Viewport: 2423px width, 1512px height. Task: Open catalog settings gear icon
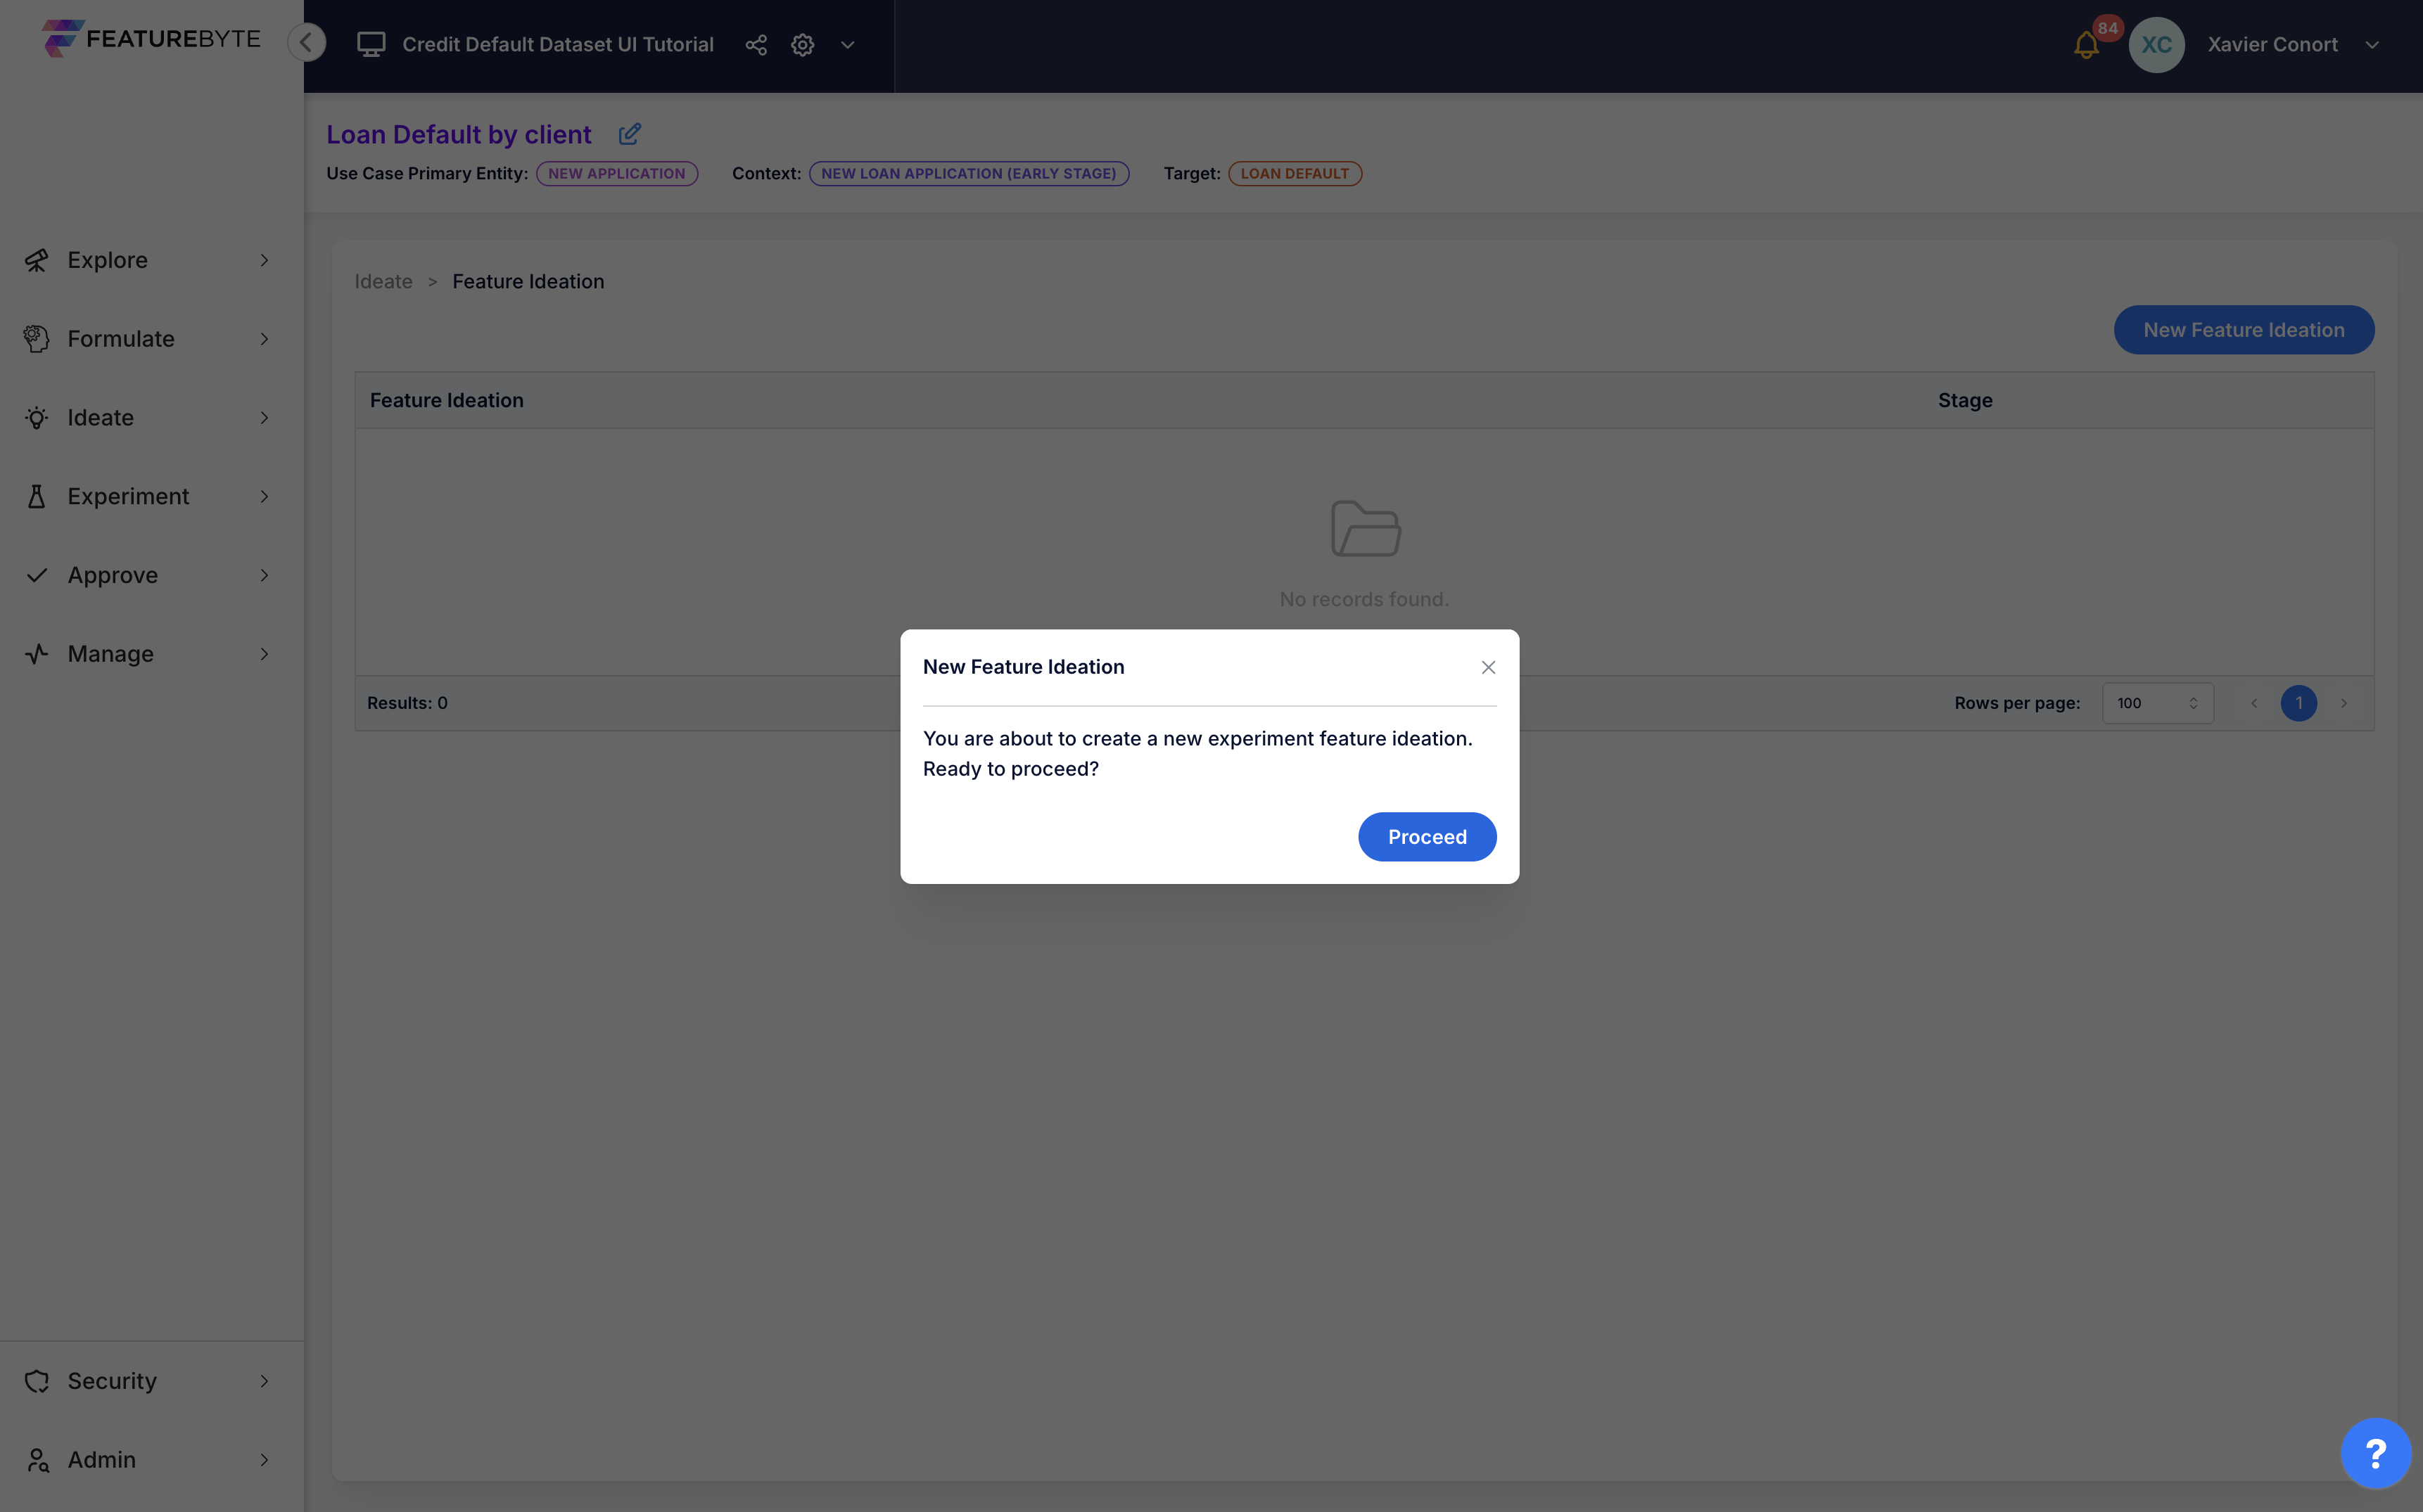802,45
